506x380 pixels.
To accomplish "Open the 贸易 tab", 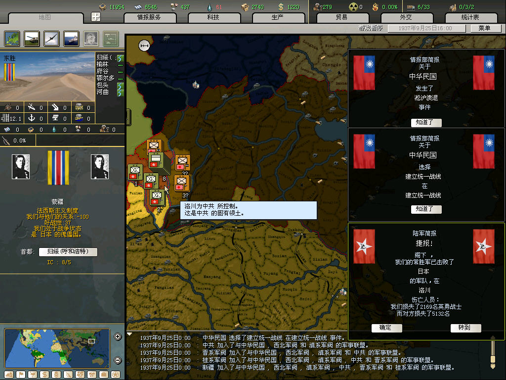I will coord(342,17).
